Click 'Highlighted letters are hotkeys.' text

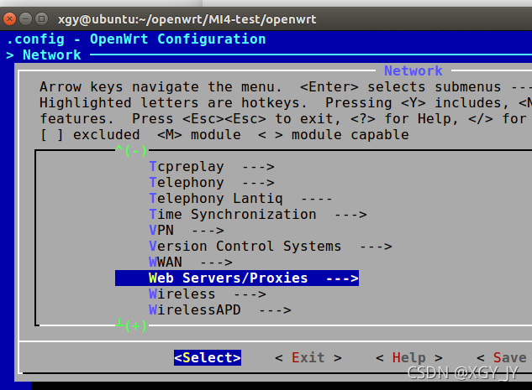tap(173, 103)
